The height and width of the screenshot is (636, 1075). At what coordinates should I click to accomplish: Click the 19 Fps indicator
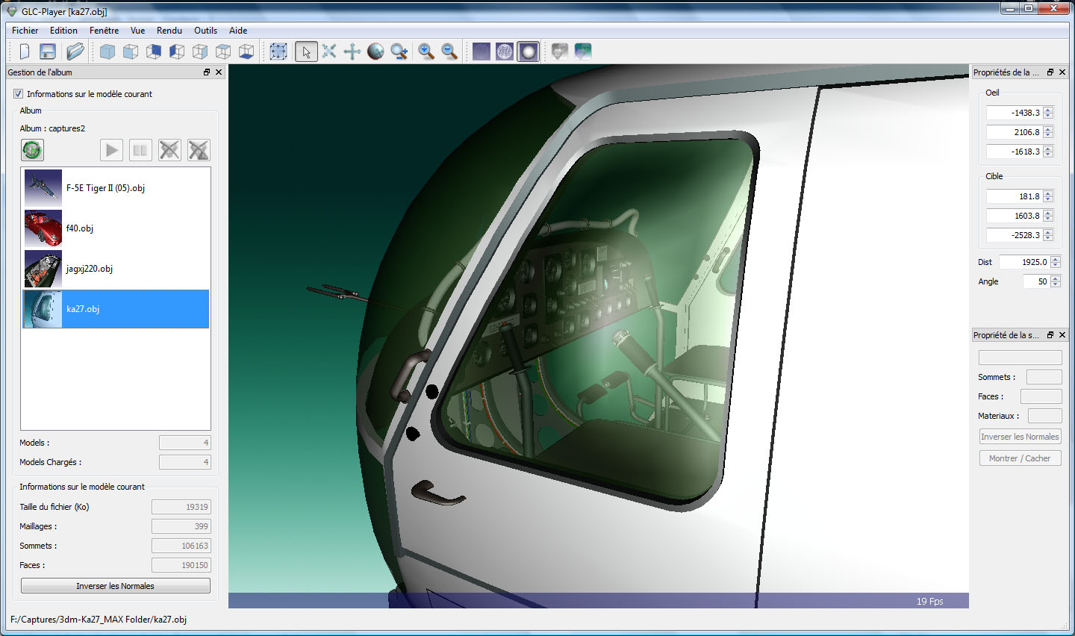coord(929,602)
